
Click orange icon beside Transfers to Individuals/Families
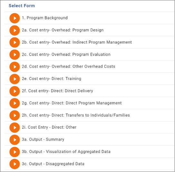pyautogui.click(x=14, y=115)
